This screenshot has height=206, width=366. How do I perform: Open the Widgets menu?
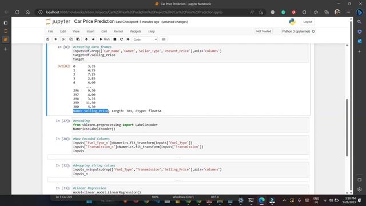click(x=136, y=31)
